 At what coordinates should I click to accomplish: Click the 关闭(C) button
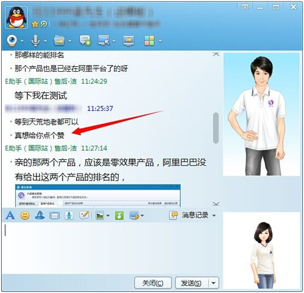[153, 283]
